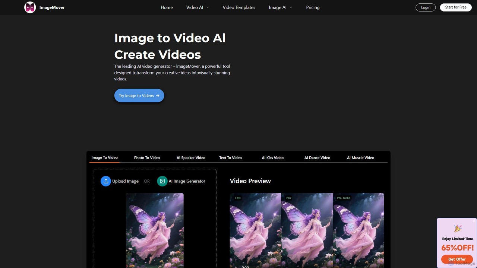
Task: Open Video Templates in the navbar
Action: pyautogui.click(x=239, y=7)
